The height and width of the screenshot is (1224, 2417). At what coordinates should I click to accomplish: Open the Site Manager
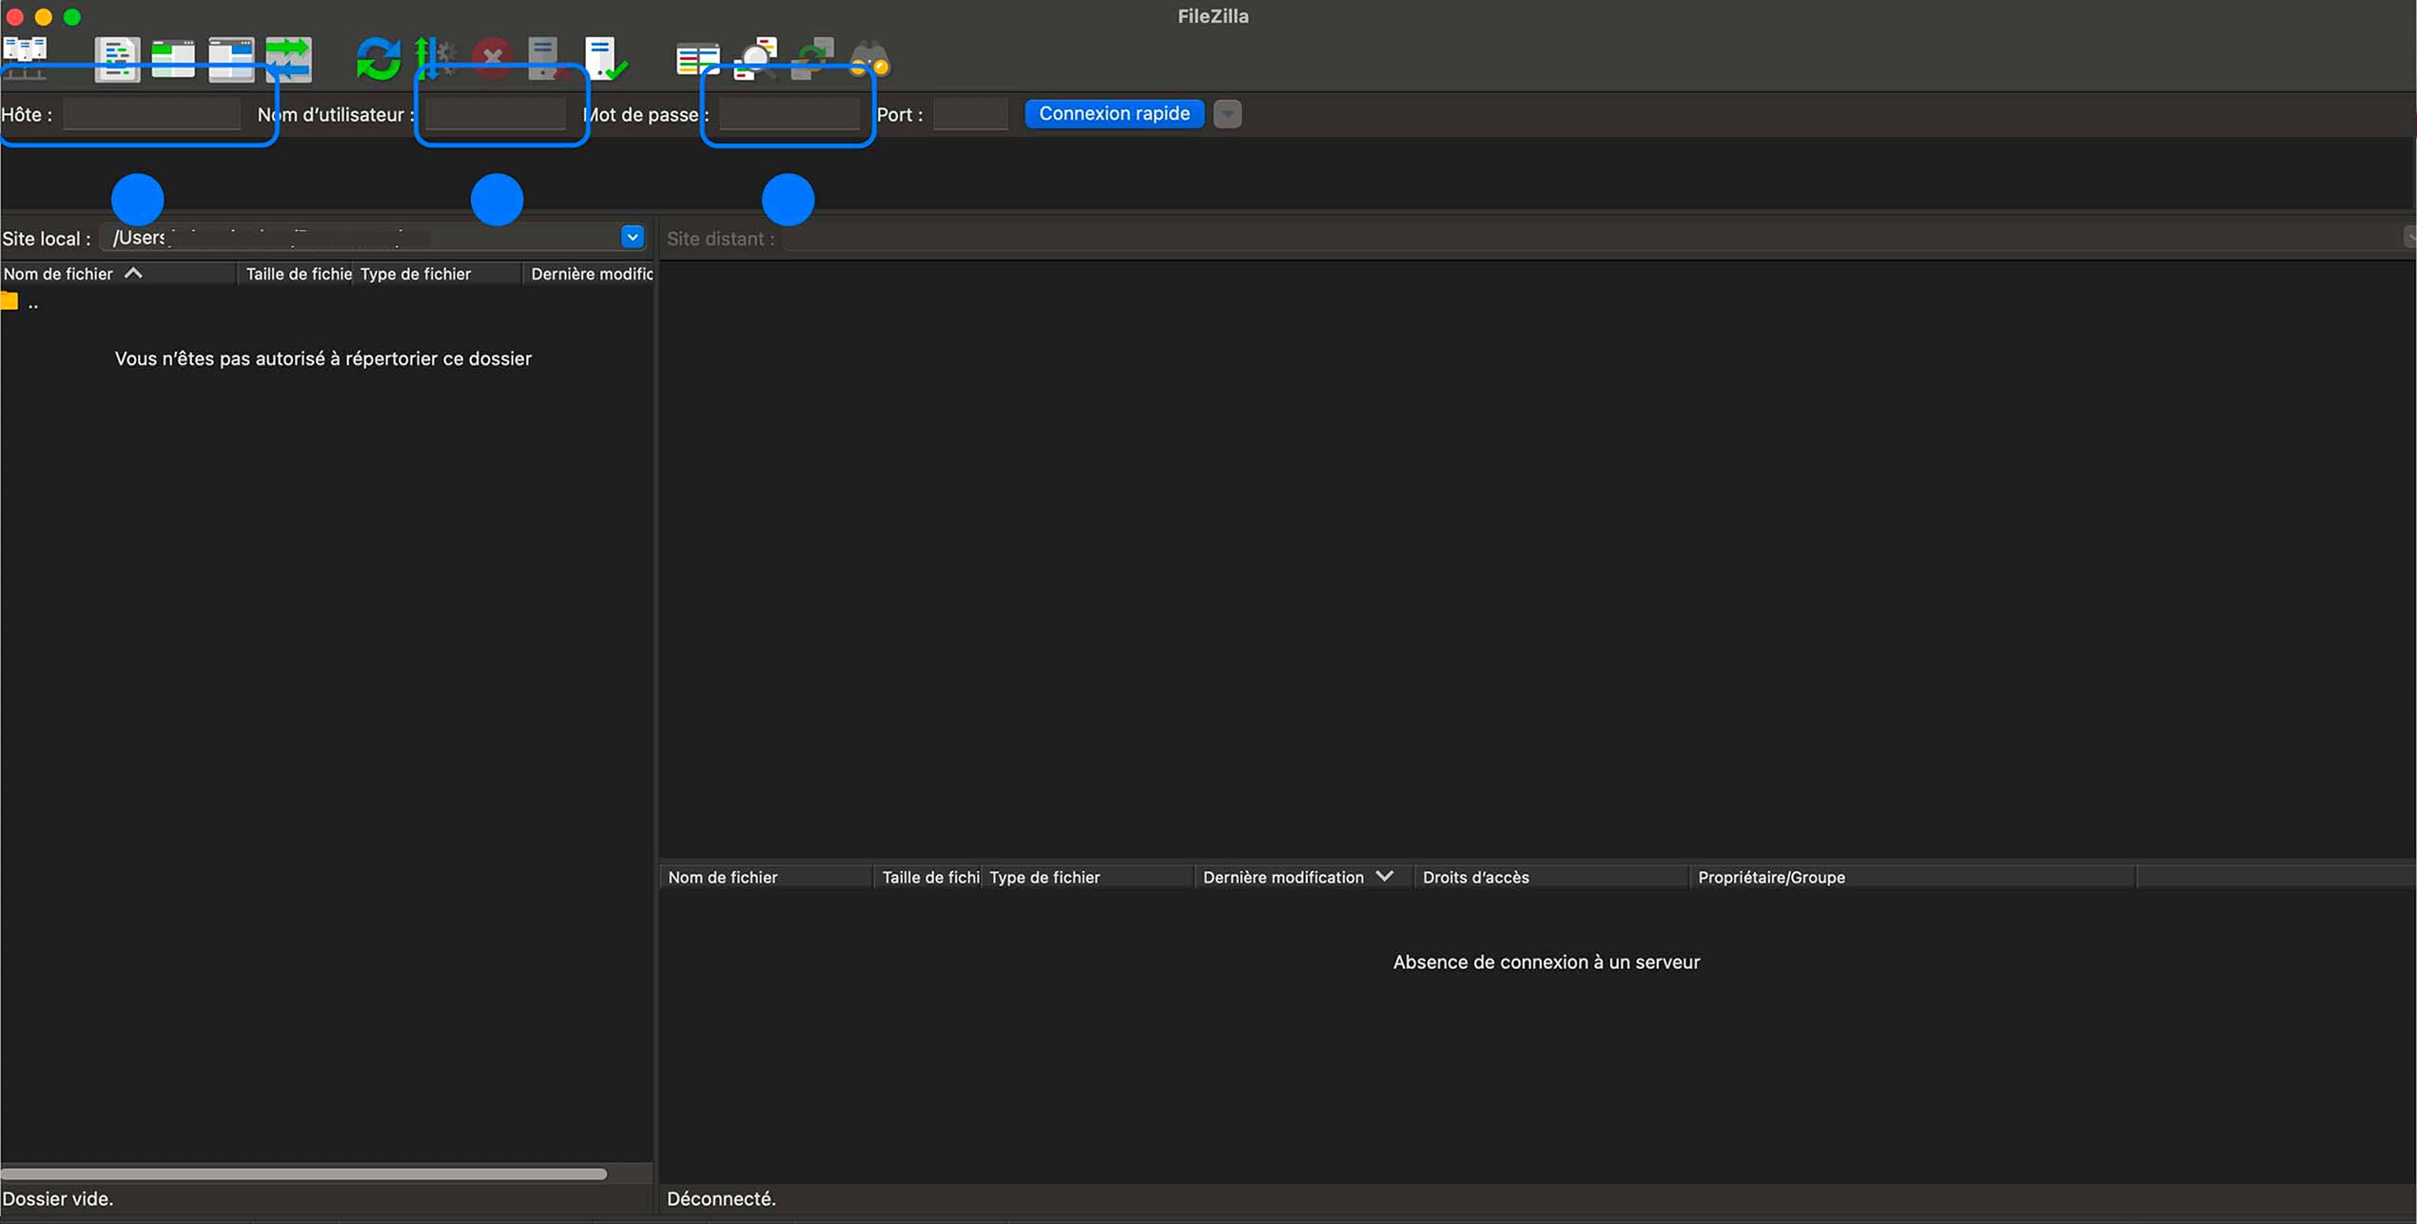26,57
